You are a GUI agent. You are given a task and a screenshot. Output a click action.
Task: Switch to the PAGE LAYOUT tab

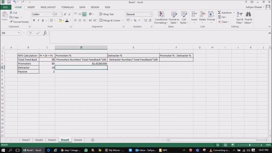48,7
